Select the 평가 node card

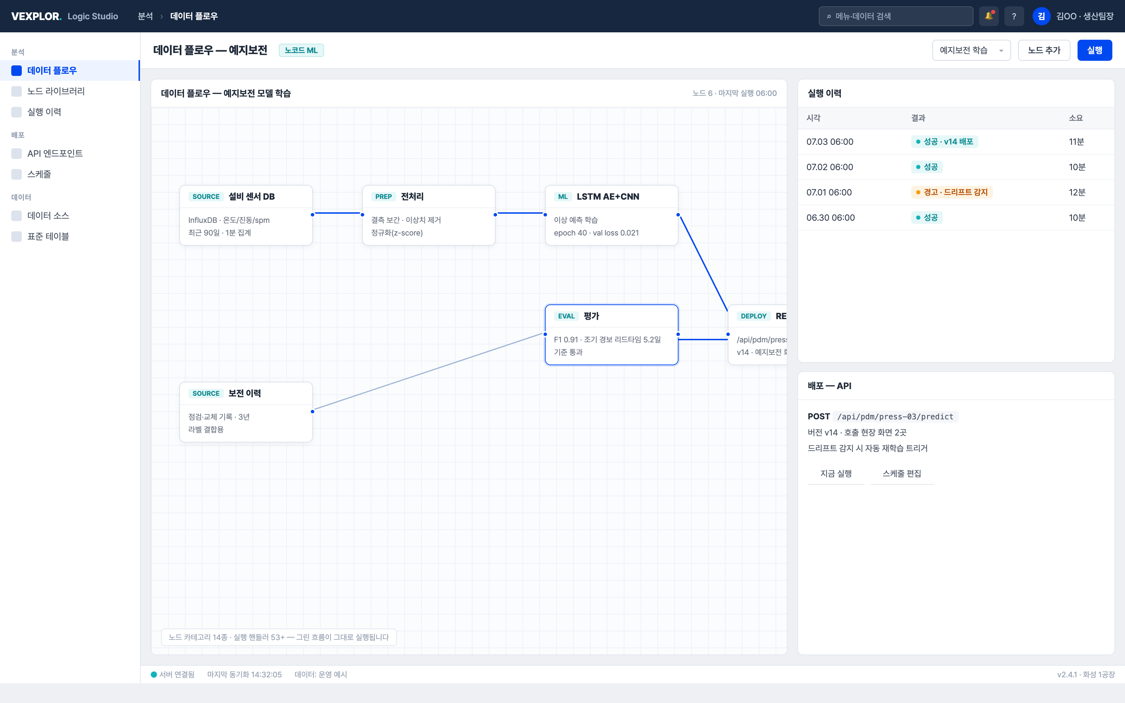[611, 335]
